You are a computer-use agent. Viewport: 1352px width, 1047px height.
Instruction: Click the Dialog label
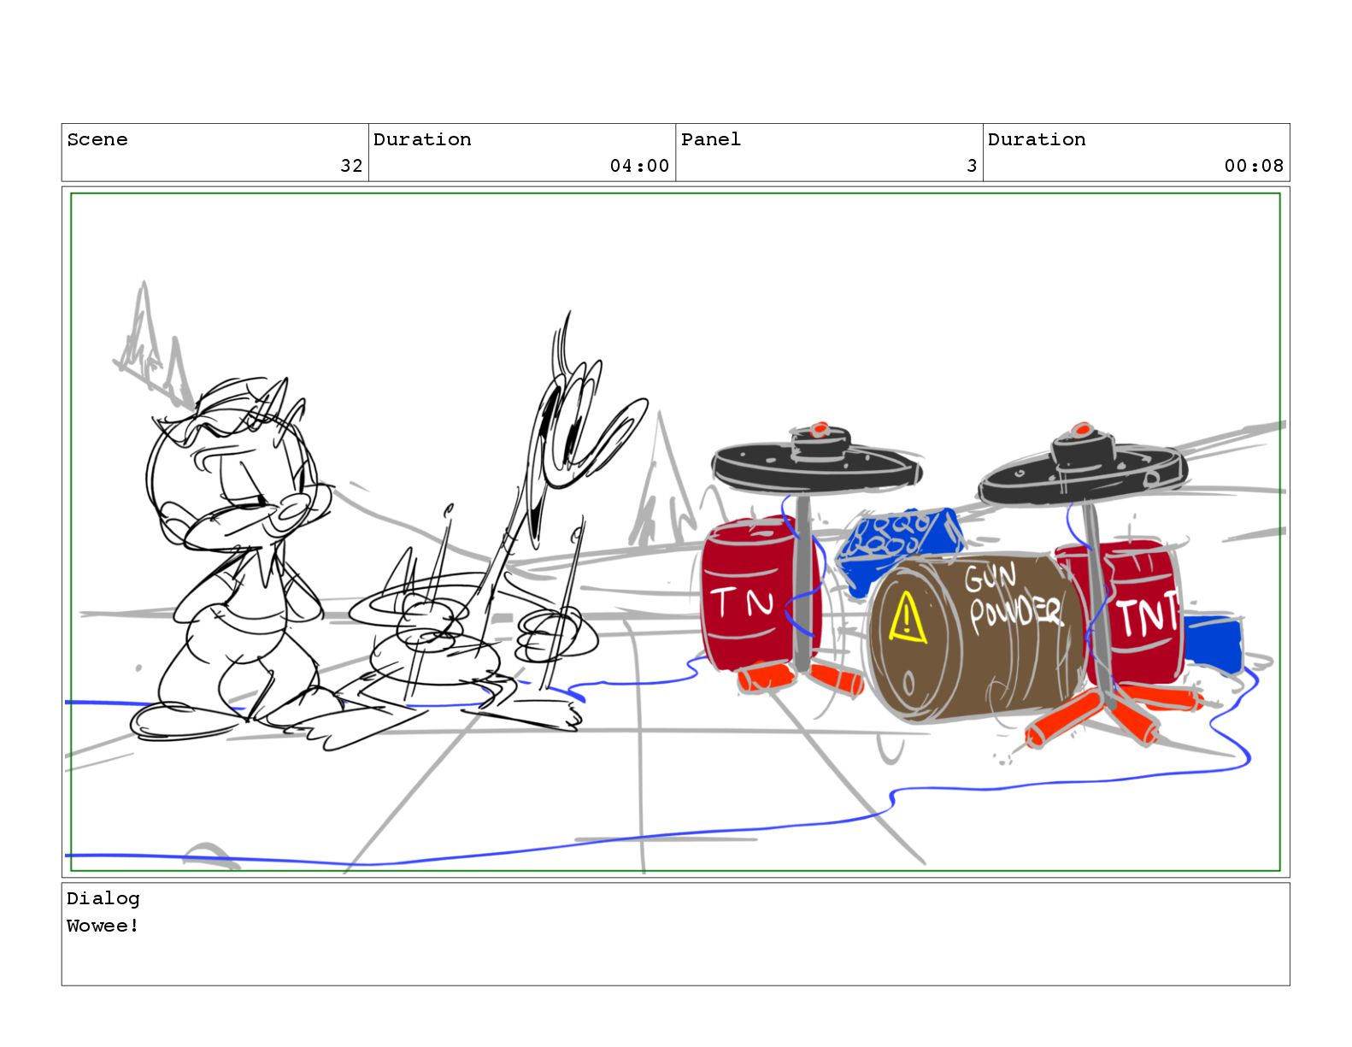[x=103, y=898]
